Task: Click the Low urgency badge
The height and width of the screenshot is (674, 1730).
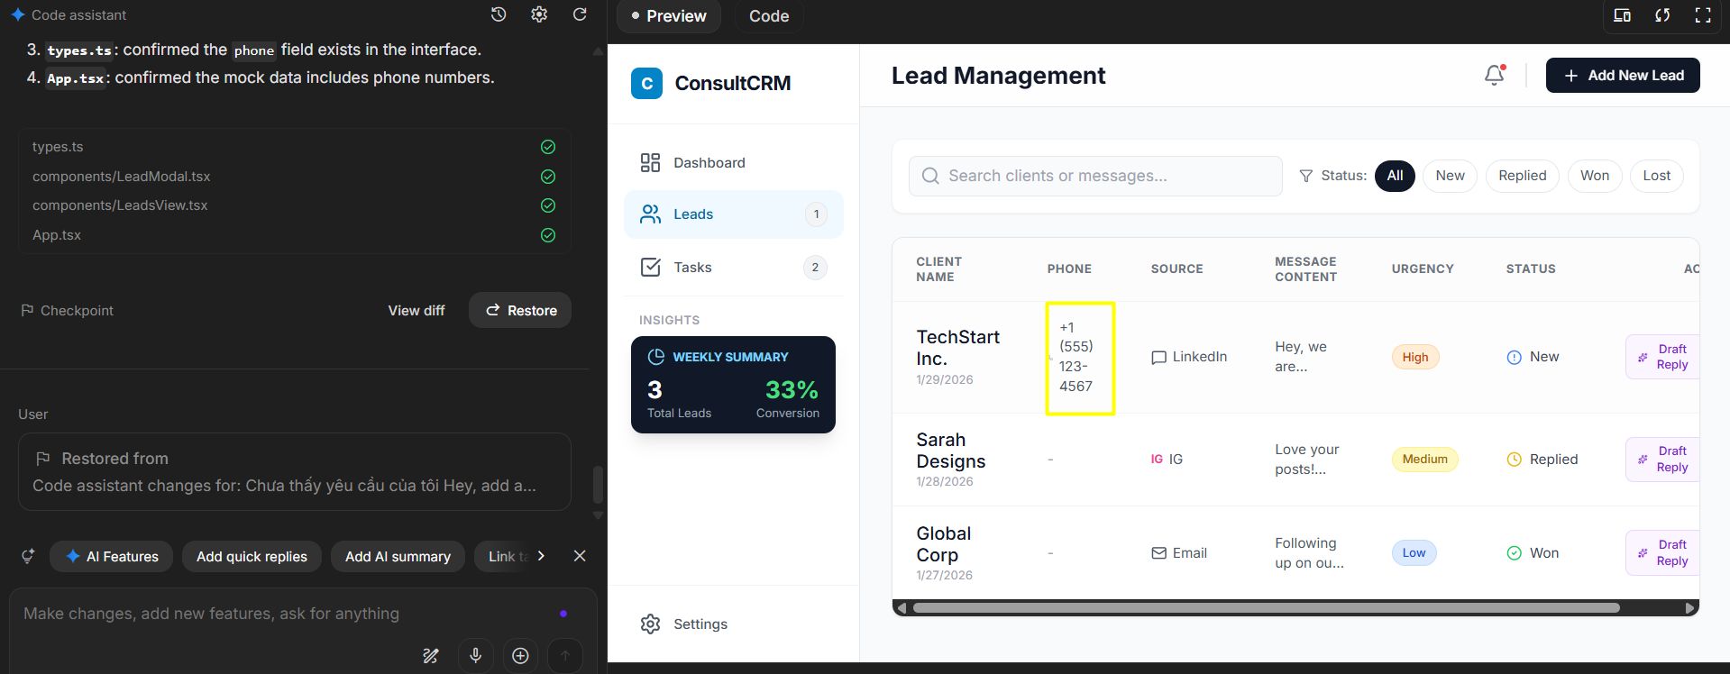Action: pos(1414,553)
